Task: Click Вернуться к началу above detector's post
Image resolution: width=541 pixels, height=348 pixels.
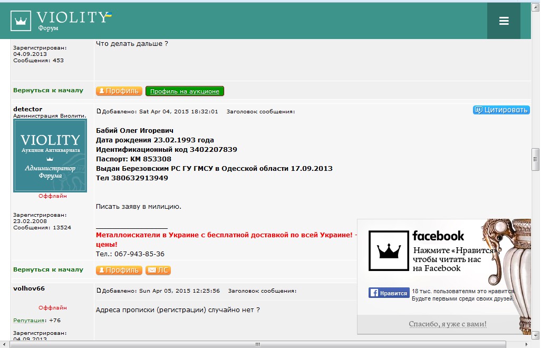Action: click(49, 90)
